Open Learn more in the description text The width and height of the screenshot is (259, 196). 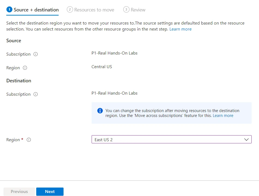pos(180,29)
